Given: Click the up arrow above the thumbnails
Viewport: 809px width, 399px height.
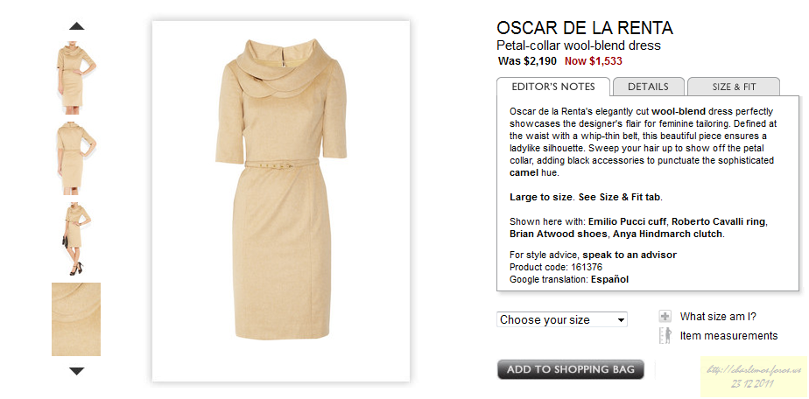Looking at the screenshot, I should pos(76,25).
